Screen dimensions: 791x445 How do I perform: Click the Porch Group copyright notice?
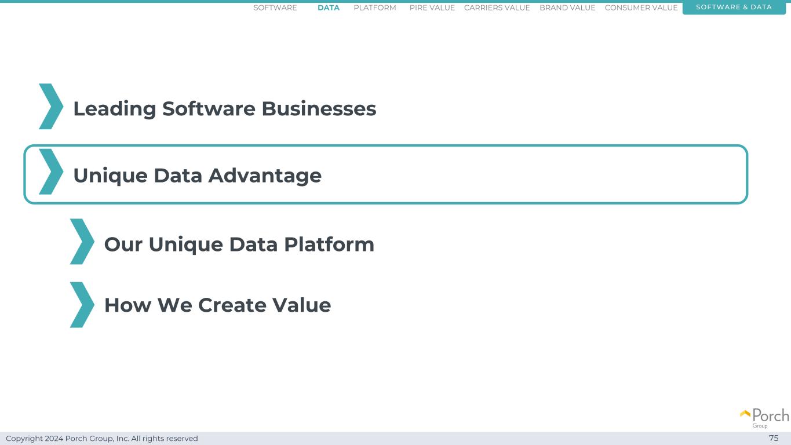click(x=102, y=439)
